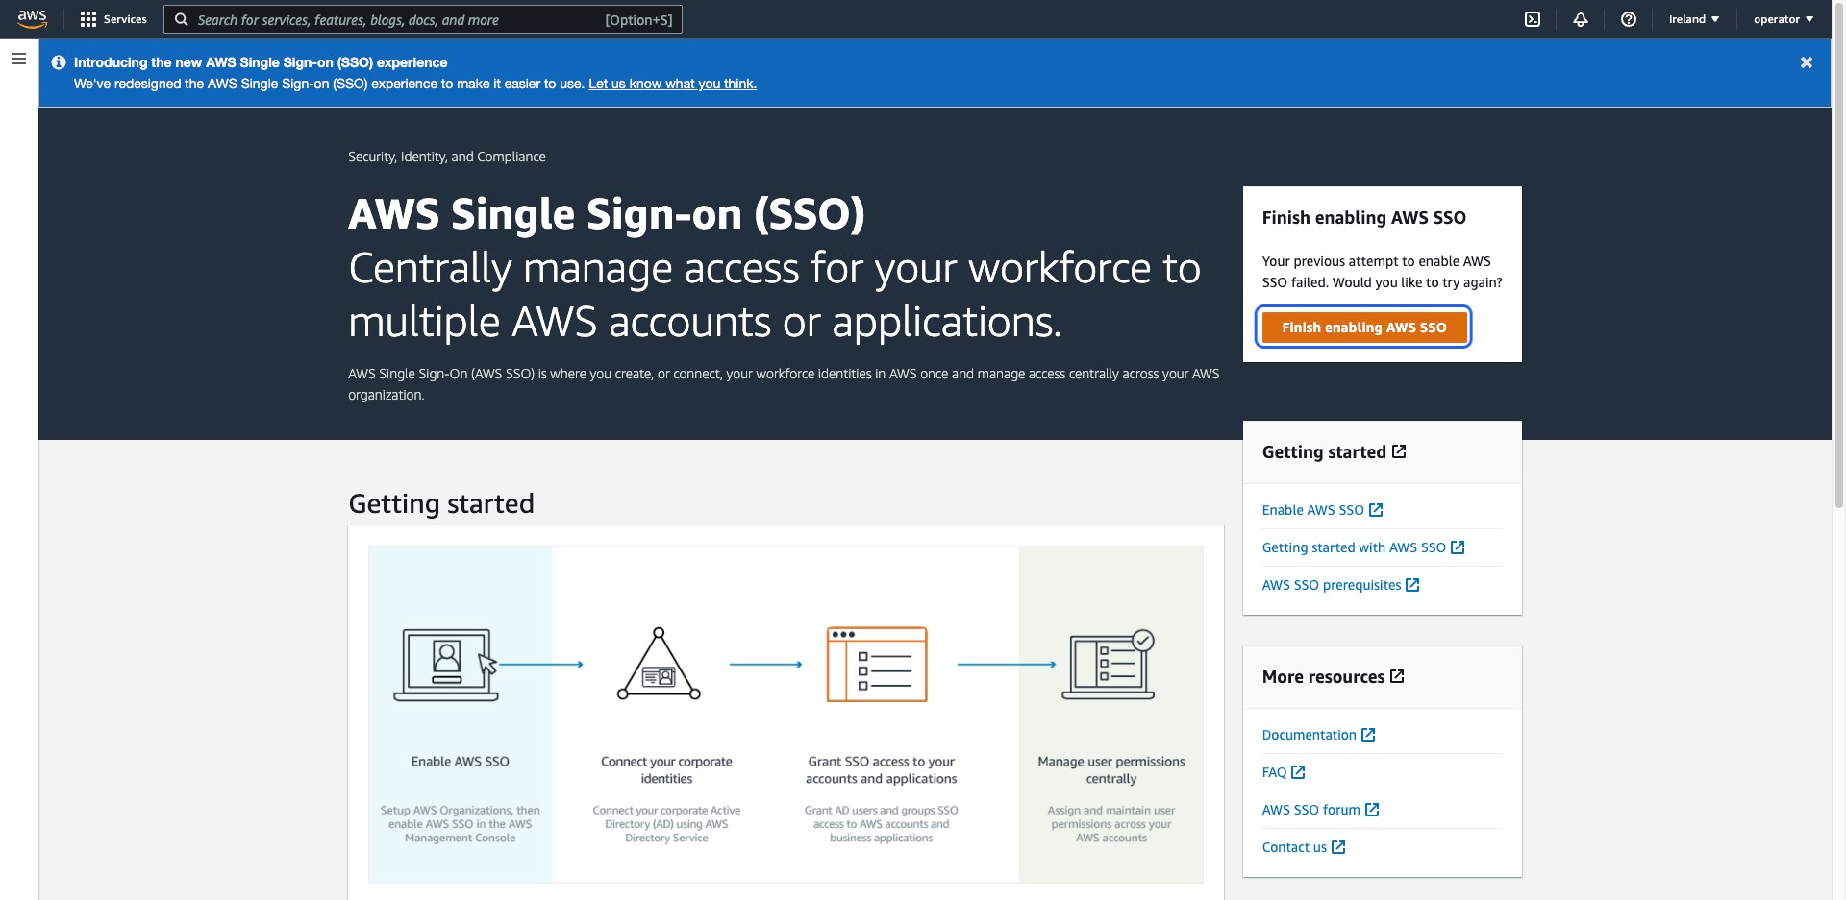Click the Services label in top bar
1846x900 pixels.
tap(125, 19)
